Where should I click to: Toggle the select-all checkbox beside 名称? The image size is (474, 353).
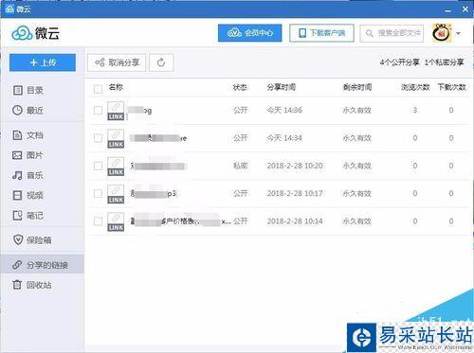(x=98, y=89)
